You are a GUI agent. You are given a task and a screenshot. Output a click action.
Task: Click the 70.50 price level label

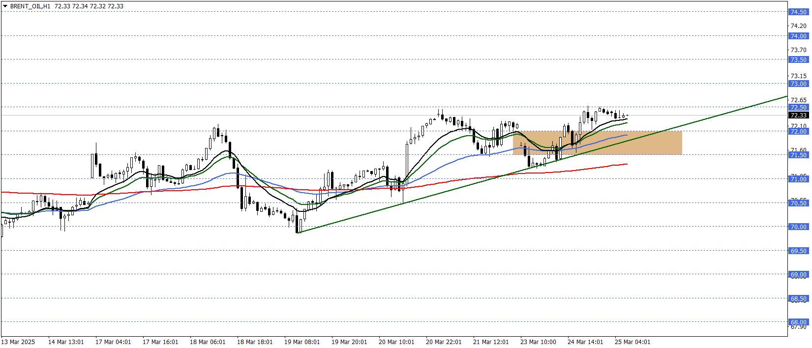798,203
